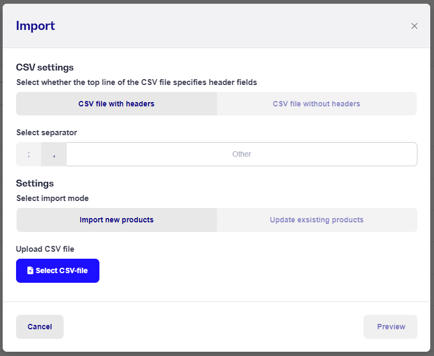Viewport: 434px width, 356px height.
Task: Click the Upload CSV file label
Action: pos(45,249)
